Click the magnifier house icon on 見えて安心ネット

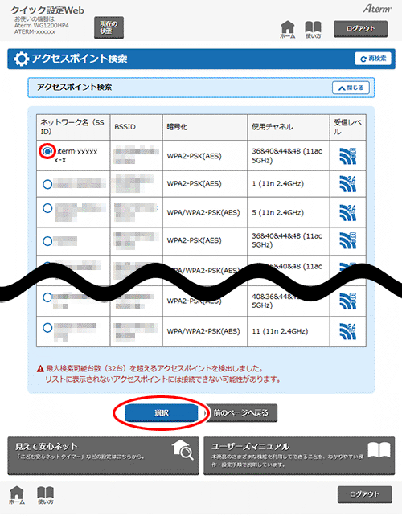pyautogui.click(x=183, y=449)
